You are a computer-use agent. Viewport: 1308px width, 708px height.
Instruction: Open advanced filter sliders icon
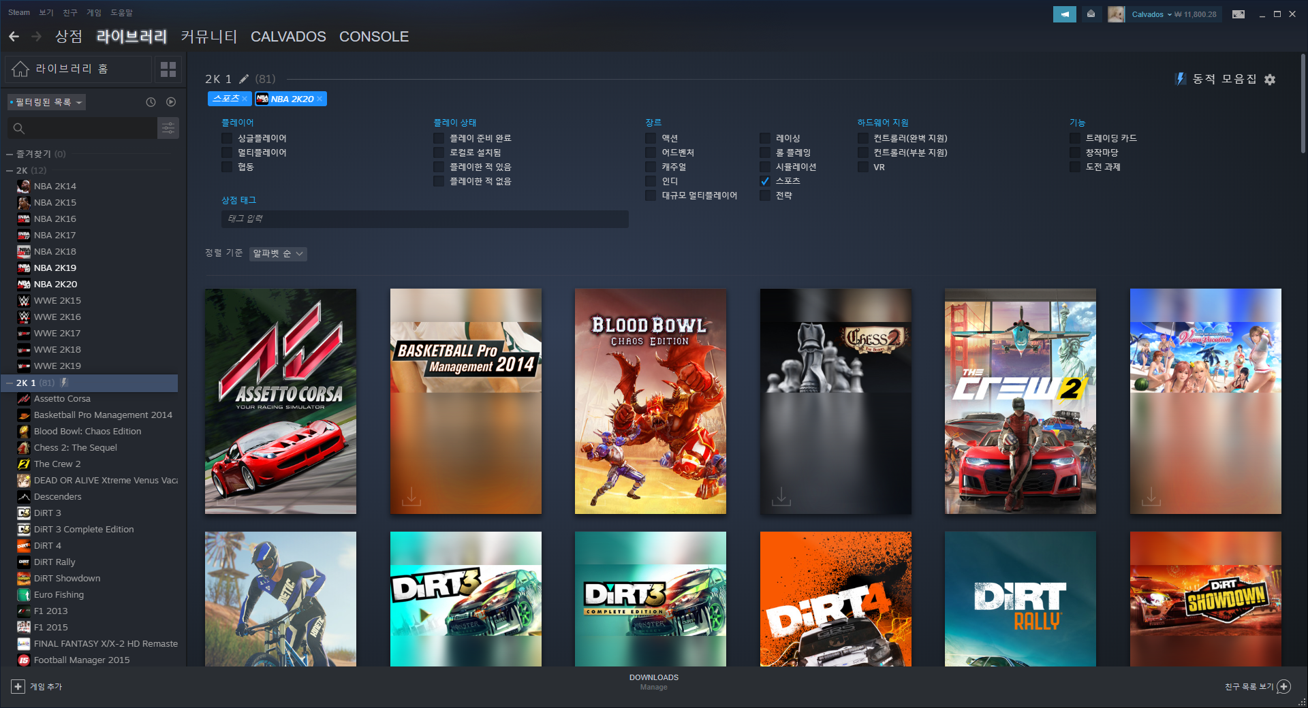[x=168, y=128]
